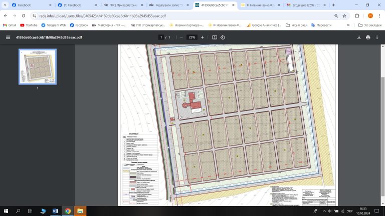Show hidden system tray icons
The image size is (385, 216).
324,211
